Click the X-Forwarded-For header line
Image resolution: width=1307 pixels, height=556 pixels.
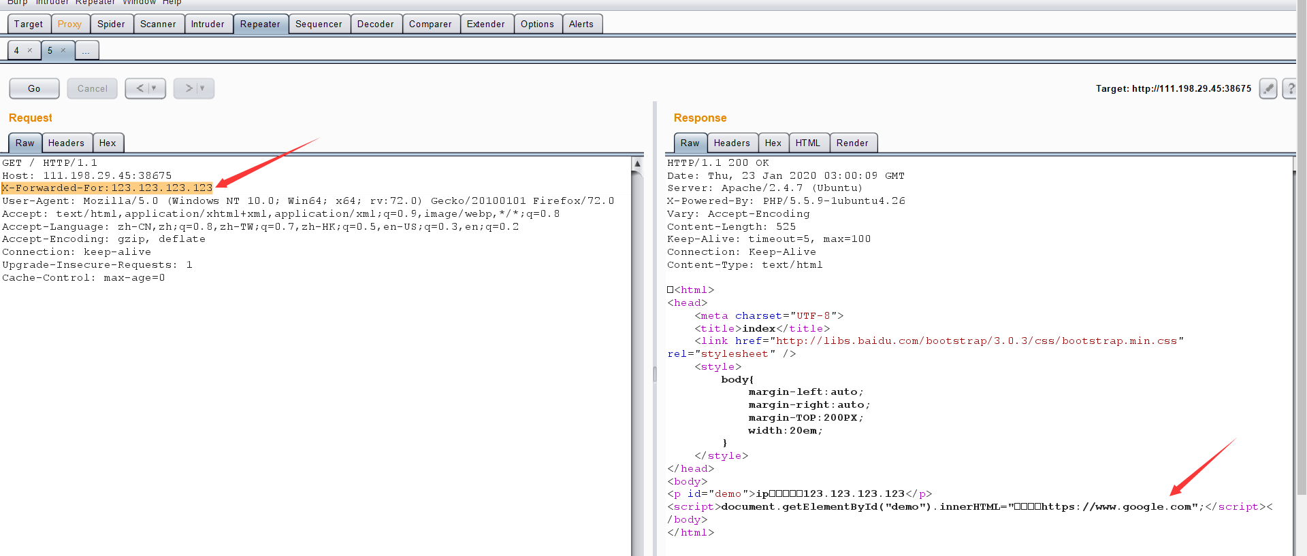click(107, 188)
